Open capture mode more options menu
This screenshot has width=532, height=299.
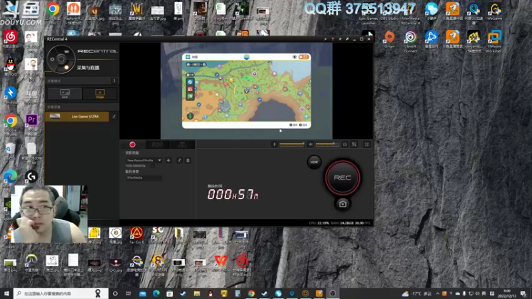click(114, 80)
